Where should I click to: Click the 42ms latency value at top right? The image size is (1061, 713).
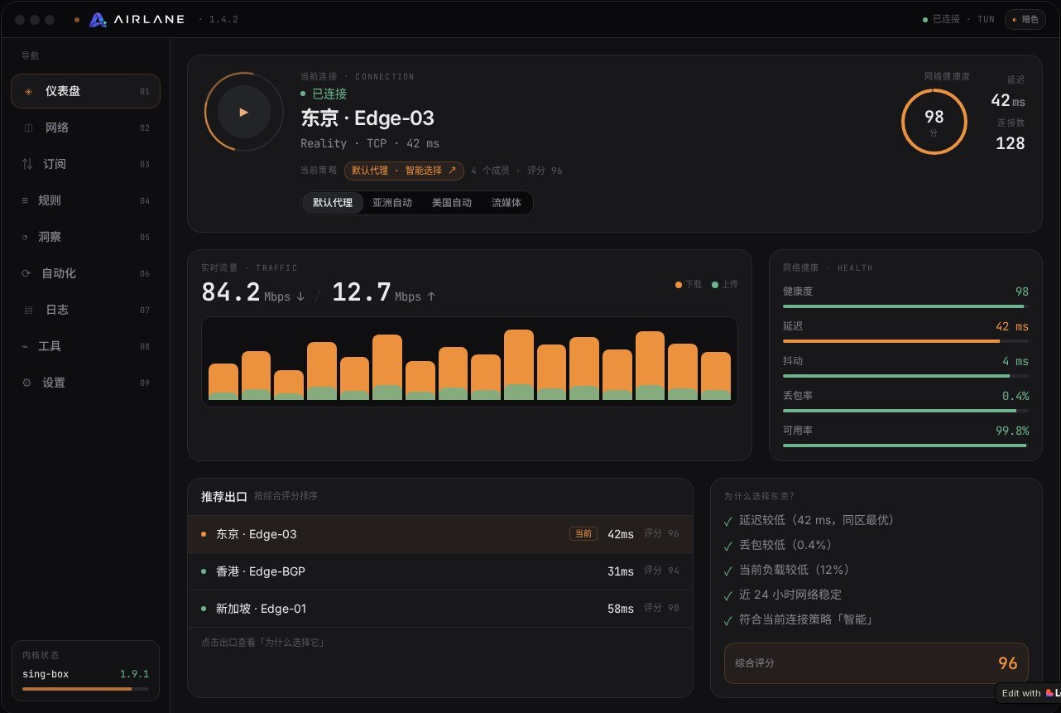[1008, 100]
